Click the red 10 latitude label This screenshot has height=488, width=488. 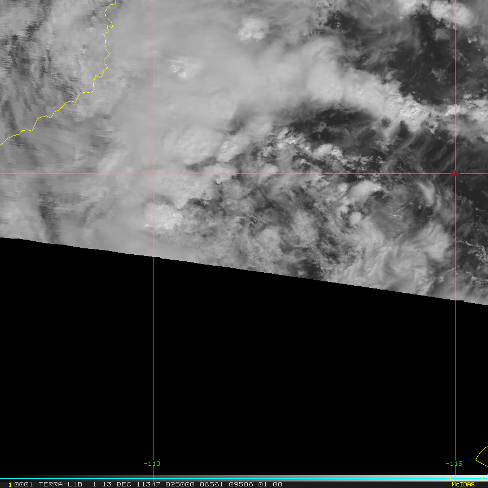coord(454,173)
